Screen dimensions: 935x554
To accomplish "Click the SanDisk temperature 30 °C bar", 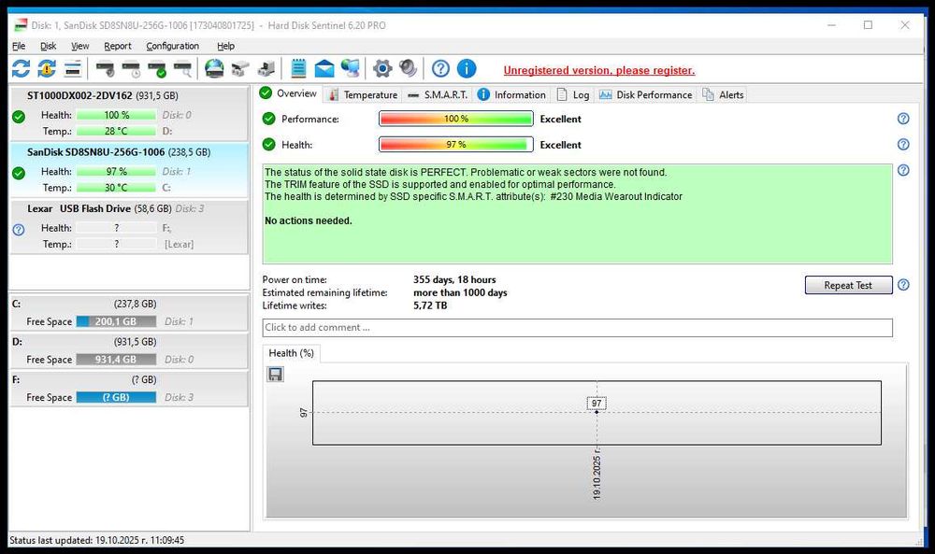I will pyautogui.click(x=116, y=188).
